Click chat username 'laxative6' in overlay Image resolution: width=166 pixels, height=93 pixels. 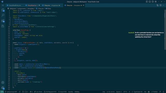[131, 33]
